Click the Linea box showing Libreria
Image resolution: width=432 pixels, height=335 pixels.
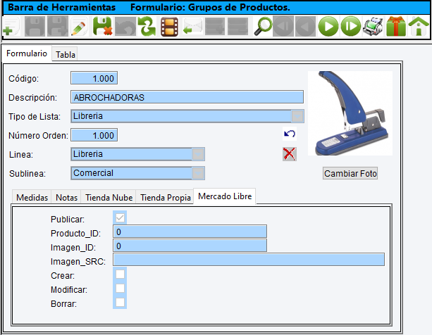(x=137, y=154)
